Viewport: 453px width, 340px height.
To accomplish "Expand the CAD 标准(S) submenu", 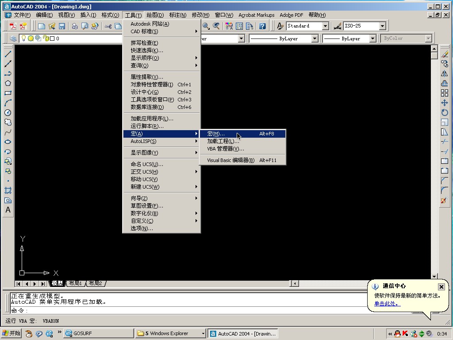I will coord(162,31).
